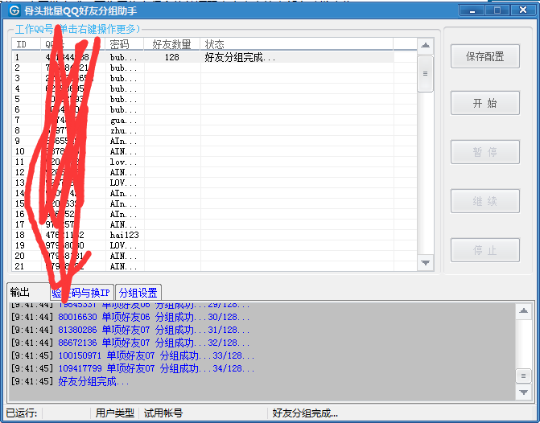540x423 pixels.
Task: Click the 保存配置 button
Action: click(x=485, y=56)
